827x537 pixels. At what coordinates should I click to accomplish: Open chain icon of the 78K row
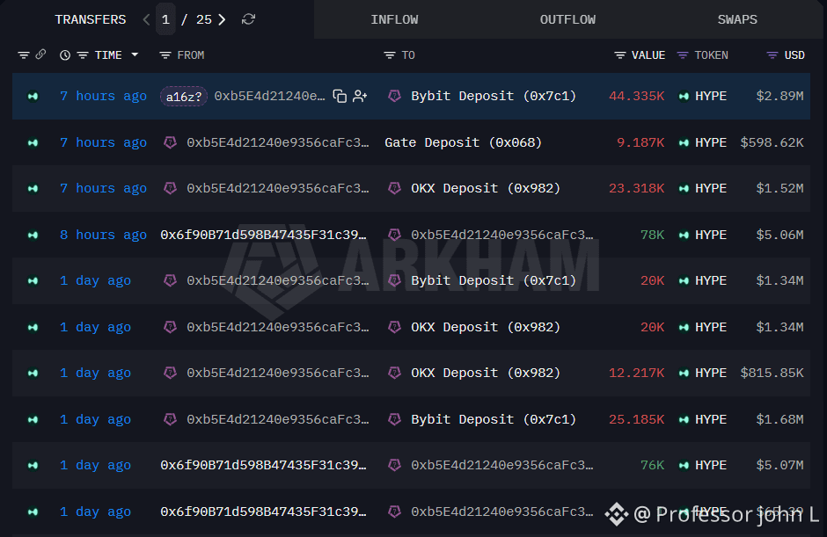(33, 235)
